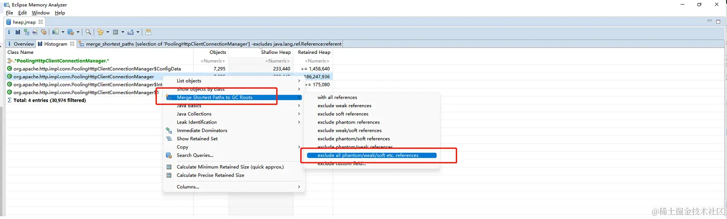Click the Show Retained Set menu icon
Image resolution: width=727 pixels, height=219 pixels.
click(169, 139)
